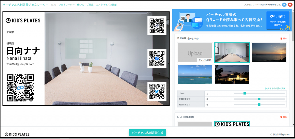The image size is (295, 139).
Task: Open the YouTube icon in header
Action: [290, 5]
